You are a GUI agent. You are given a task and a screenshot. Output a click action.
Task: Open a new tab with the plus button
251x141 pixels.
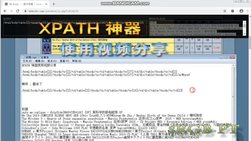tap(54, 4)
